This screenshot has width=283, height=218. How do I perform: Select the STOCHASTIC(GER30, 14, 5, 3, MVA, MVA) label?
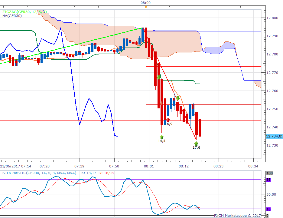pos(39,173)
